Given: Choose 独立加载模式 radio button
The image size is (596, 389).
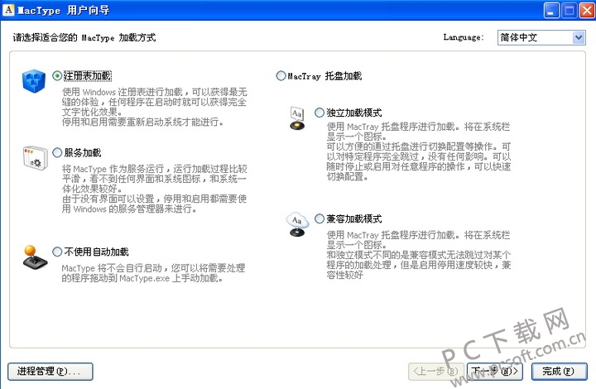Looking at the screenshot, I should [x=320, y=113].
